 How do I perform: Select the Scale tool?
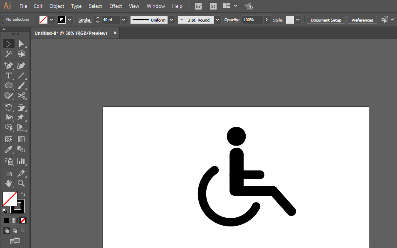click(21, 107)
